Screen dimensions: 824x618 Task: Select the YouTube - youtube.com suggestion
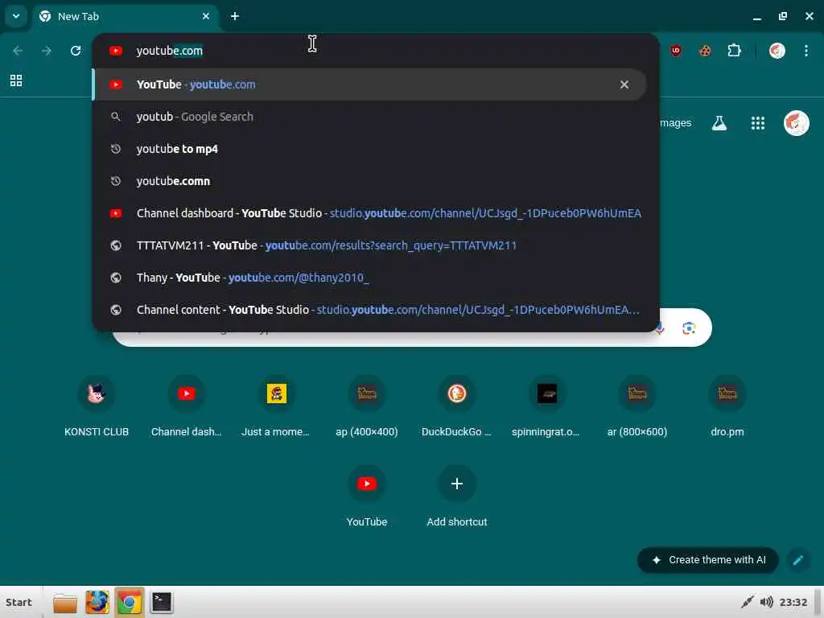click(x=369, y=84)
